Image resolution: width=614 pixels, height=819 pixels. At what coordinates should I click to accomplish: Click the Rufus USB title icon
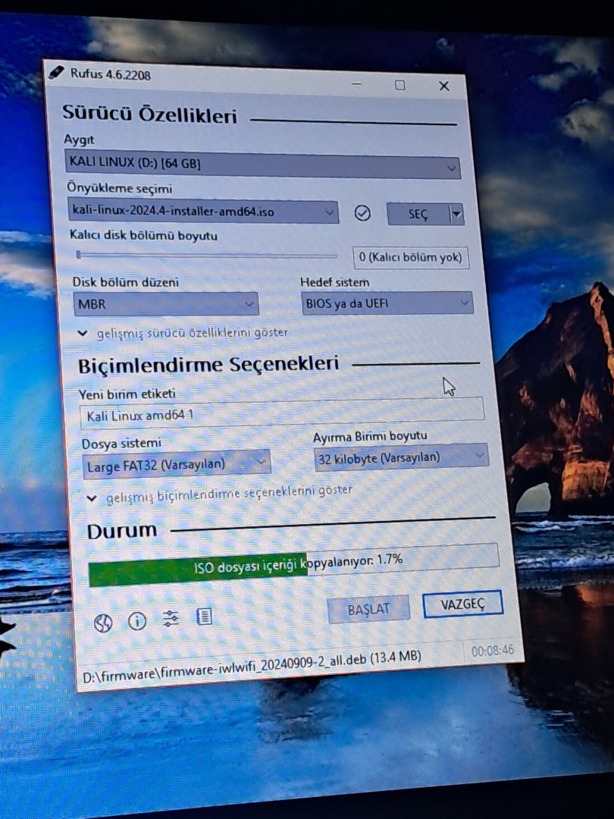56,72
